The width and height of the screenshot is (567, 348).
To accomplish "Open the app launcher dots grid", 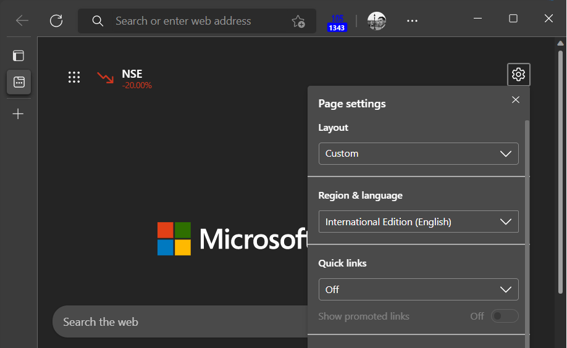I will click(74, 77).
